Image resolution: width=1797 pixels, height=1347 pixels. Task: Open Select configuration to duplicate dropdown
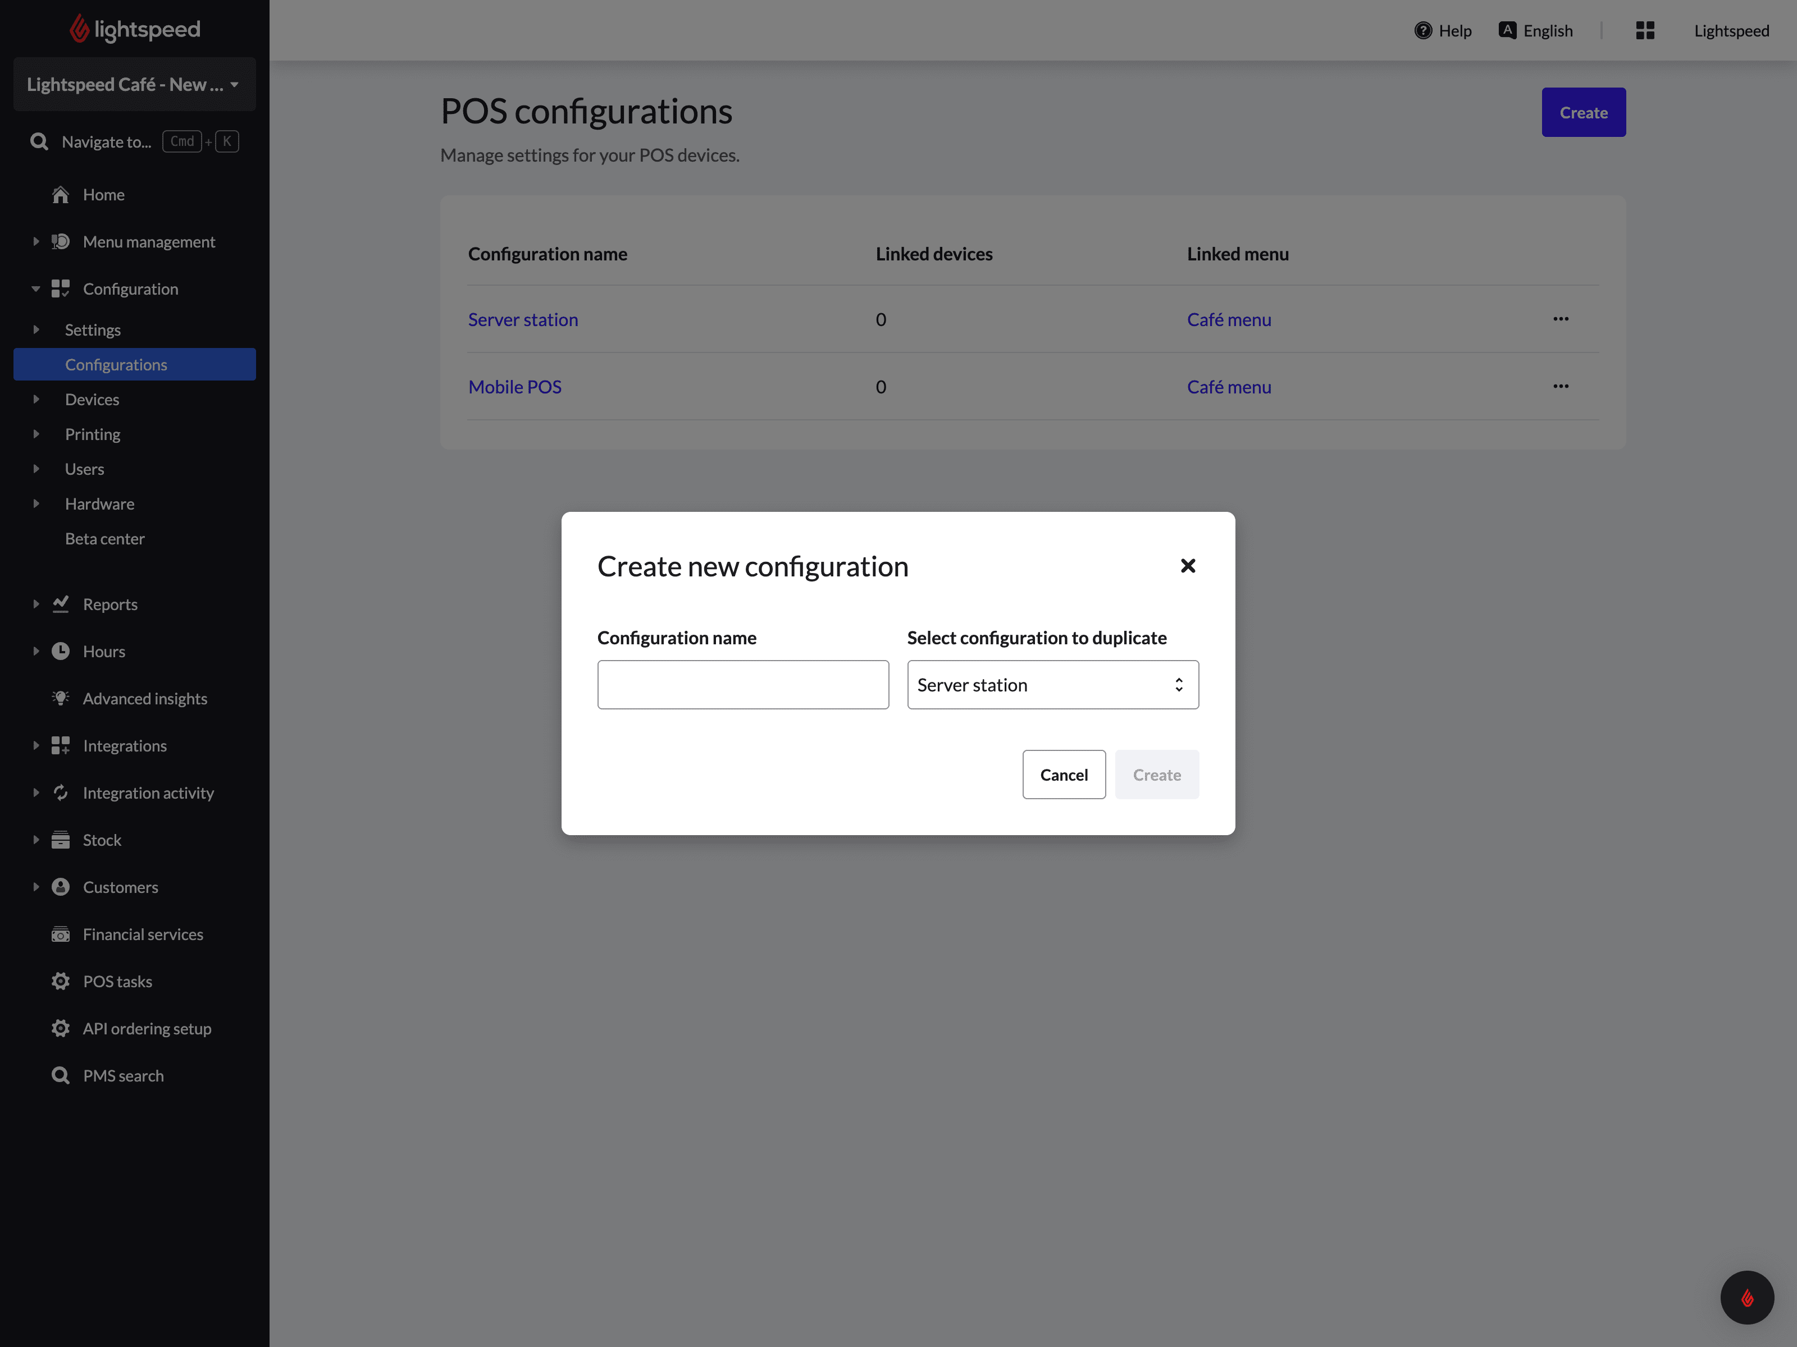tap(1052, 685)
